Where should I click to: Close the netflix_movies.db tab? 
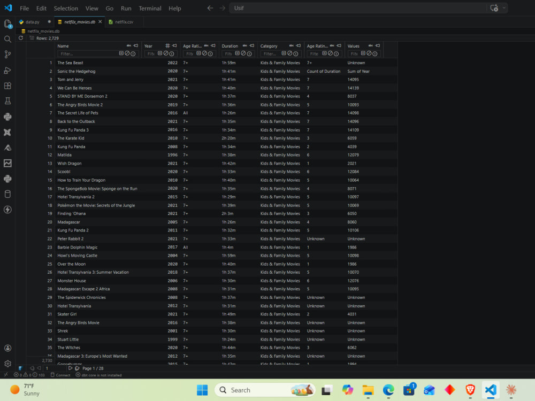coord(100,22)
